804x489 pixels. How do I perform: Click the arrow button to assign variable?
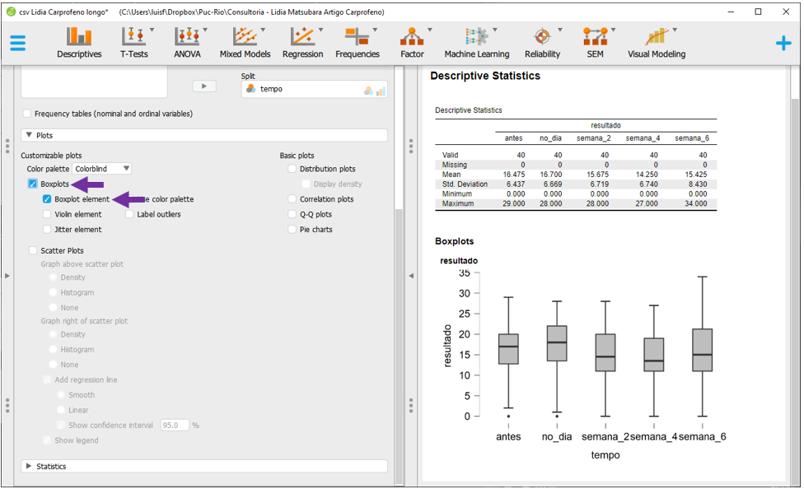[203, 86]
